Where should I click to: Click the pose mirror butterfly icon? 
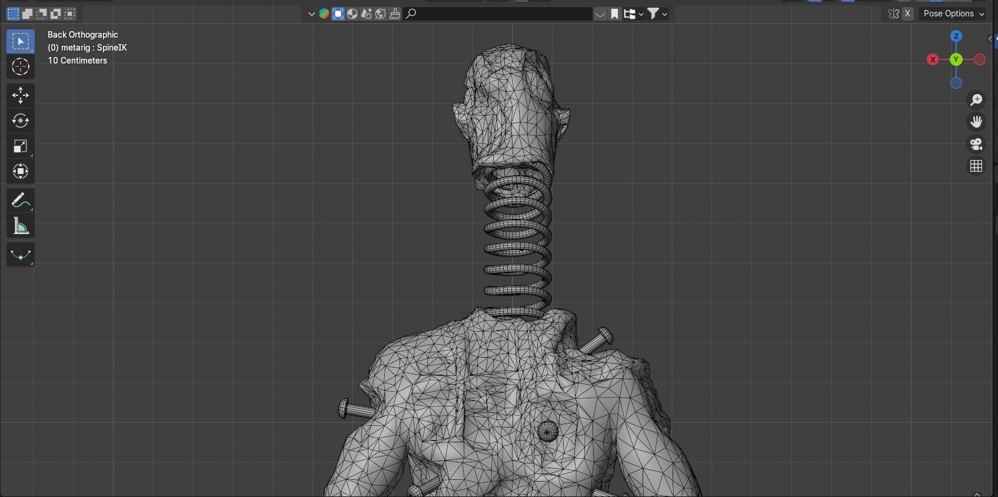click(x=894, y=14)
